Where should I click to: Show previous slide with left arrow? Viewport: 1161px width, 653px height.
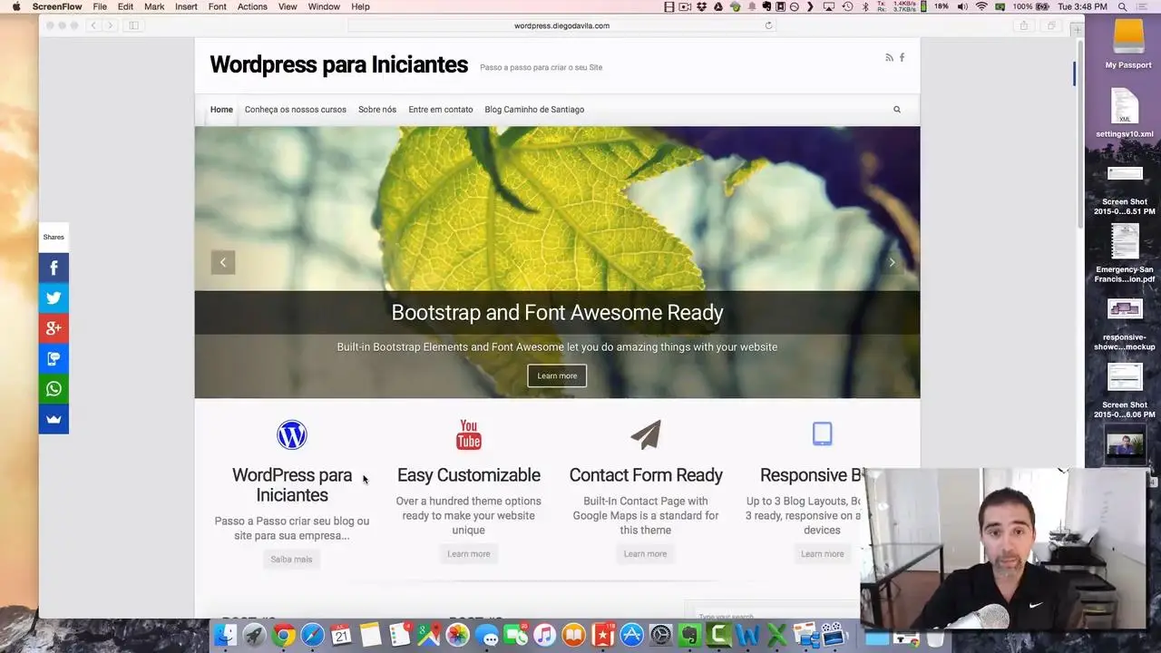click(223, 262)
